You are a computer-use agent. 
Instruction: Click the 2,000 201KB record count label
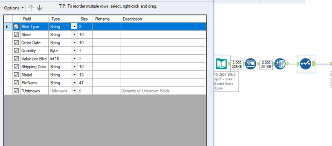[266, 65]
